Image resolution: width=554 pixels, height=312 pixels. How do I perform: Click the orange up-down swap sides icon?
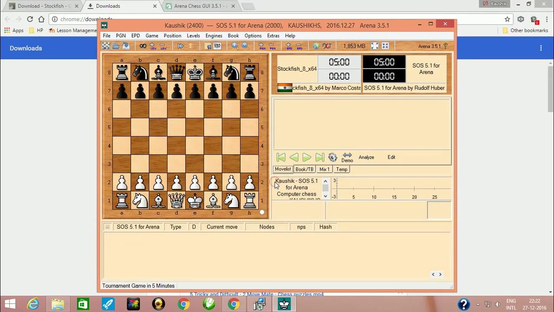190,46
